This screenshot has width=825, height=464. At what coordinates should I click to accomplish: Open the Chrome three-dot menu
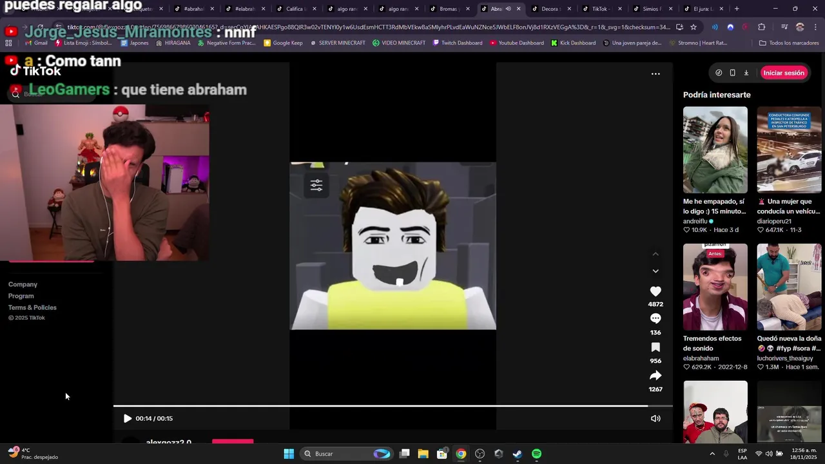pyautogui.click(x=815, y=27)
